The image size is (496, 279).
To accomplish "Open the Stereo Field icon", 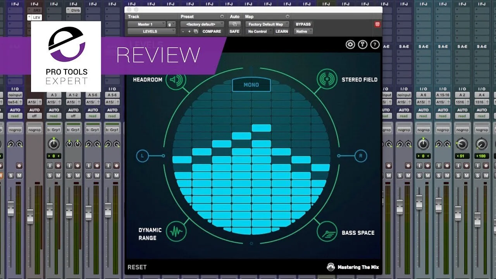I will (x=327, y=79).
